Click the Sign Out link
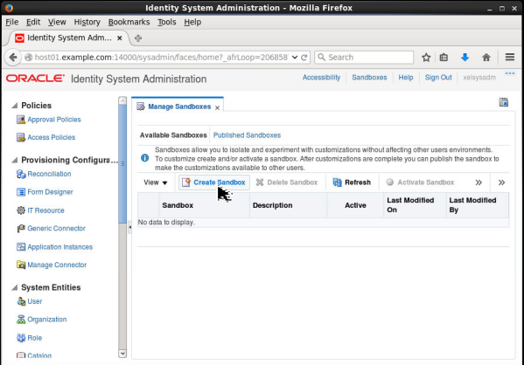 [438, 78]
